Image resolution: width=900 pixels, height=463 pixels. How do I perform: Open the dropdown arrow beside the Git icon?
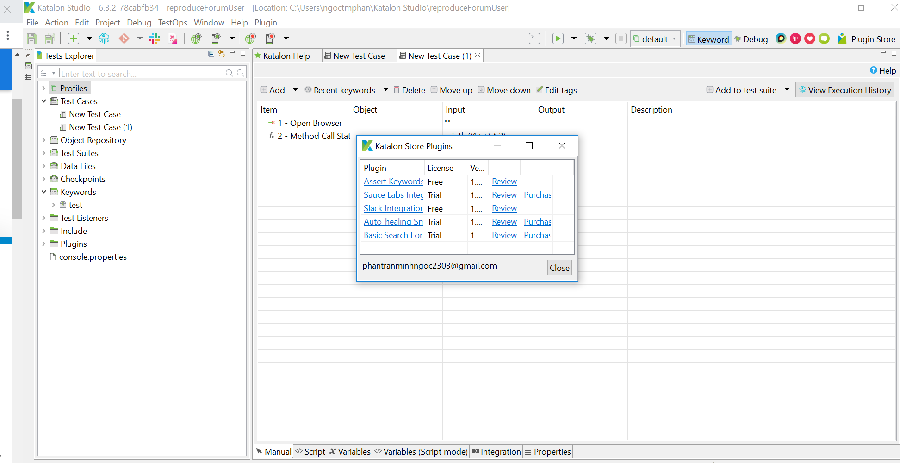point(140,38)
